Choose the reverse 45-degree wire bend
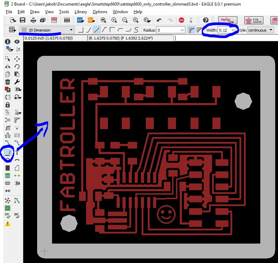The height and width of the screenshot is (263, 278). [x=104, y=30]
